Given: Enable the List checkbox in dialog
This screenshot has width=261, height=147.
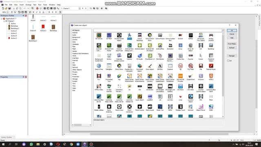Looking at the screenshot, I should click(x=228, y=61).
